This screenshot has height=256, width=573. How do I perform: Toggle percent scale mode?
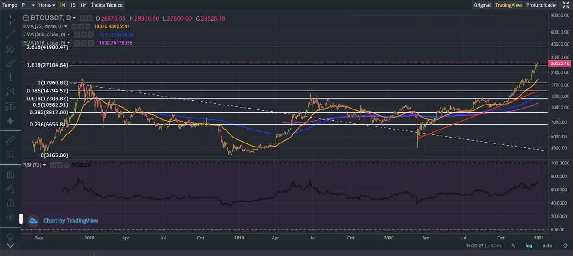click(x=513, y=246)
